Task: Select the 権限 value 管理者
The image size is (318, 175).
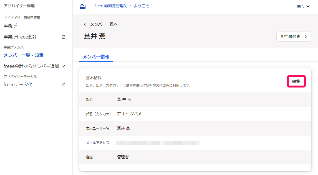Action: point(123,157)
